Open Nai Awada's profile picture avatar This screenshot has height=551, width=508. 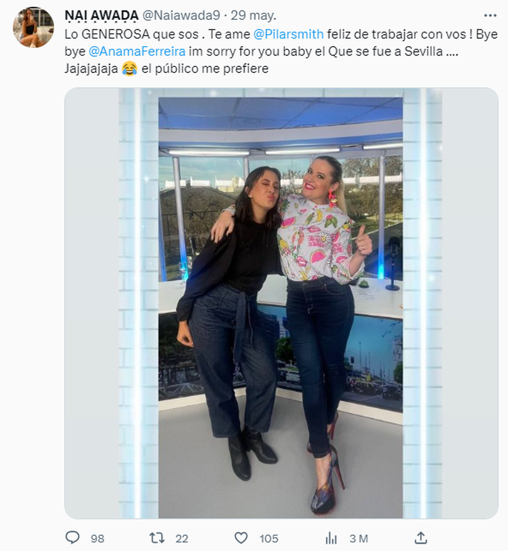coord(33,27)
